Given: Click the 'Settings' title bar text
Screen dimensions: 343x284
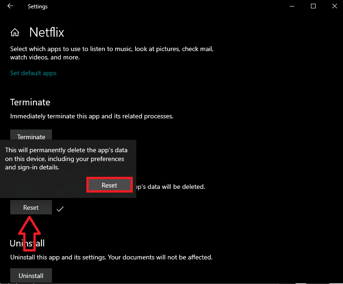Looking at the screenshot, I should 38,6.
